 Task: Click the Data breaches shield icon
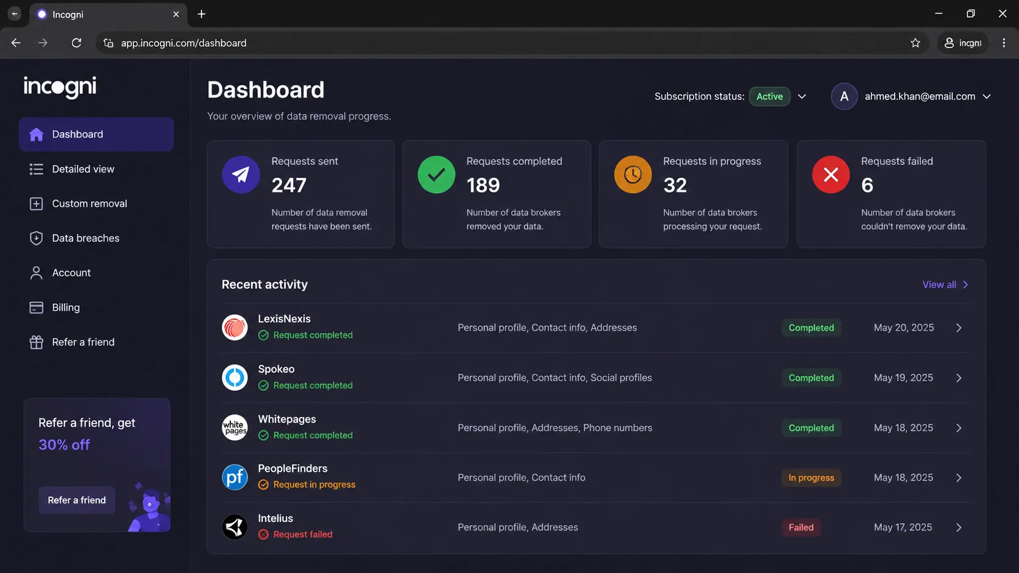coord(37,239)
